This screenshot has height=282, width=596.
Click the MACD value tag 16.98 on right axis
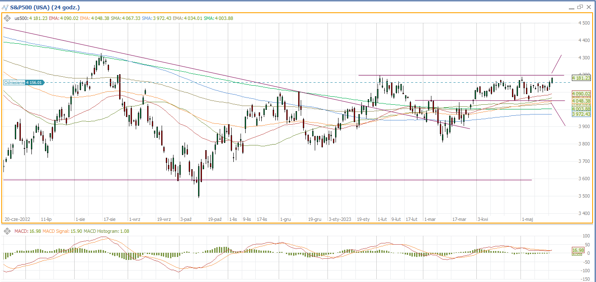578,251
